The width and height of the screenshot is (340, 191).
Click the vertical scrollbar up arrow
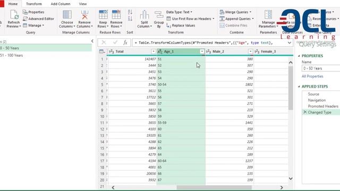tap(291, 63)
